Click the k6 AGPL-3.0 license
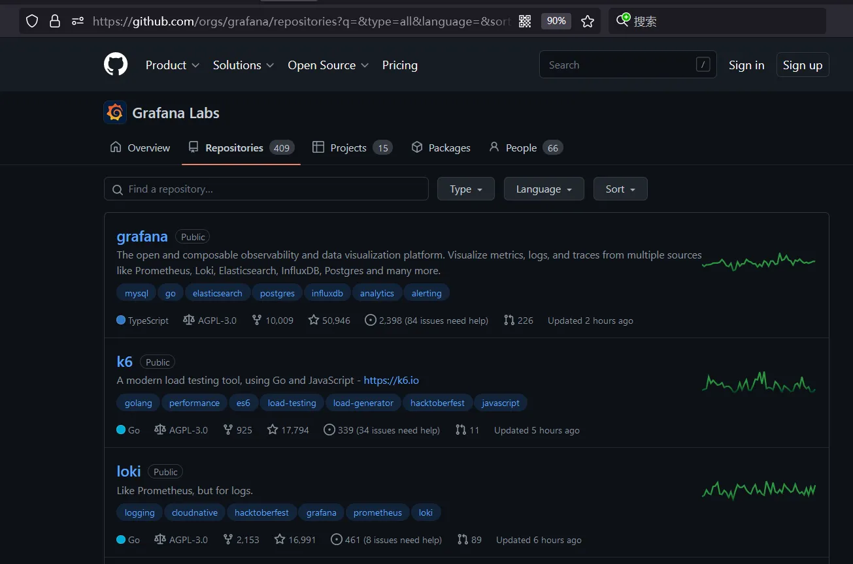The height and width of the screenshot is (564, 853). (181, 430)
